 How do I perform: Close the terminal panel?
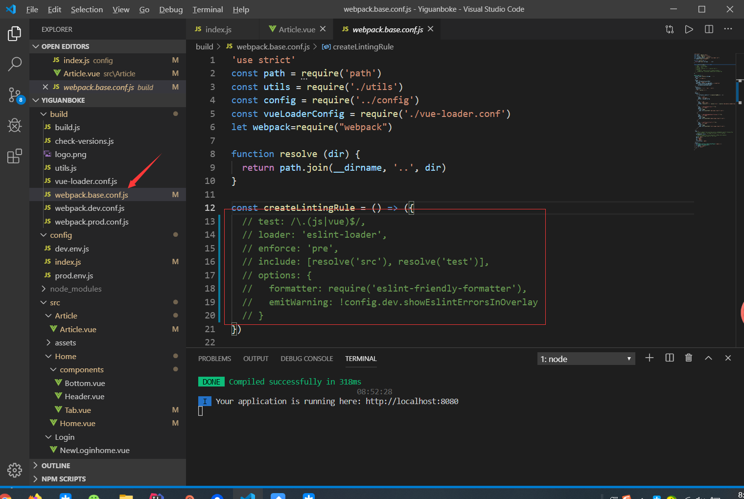click(728, 358)
